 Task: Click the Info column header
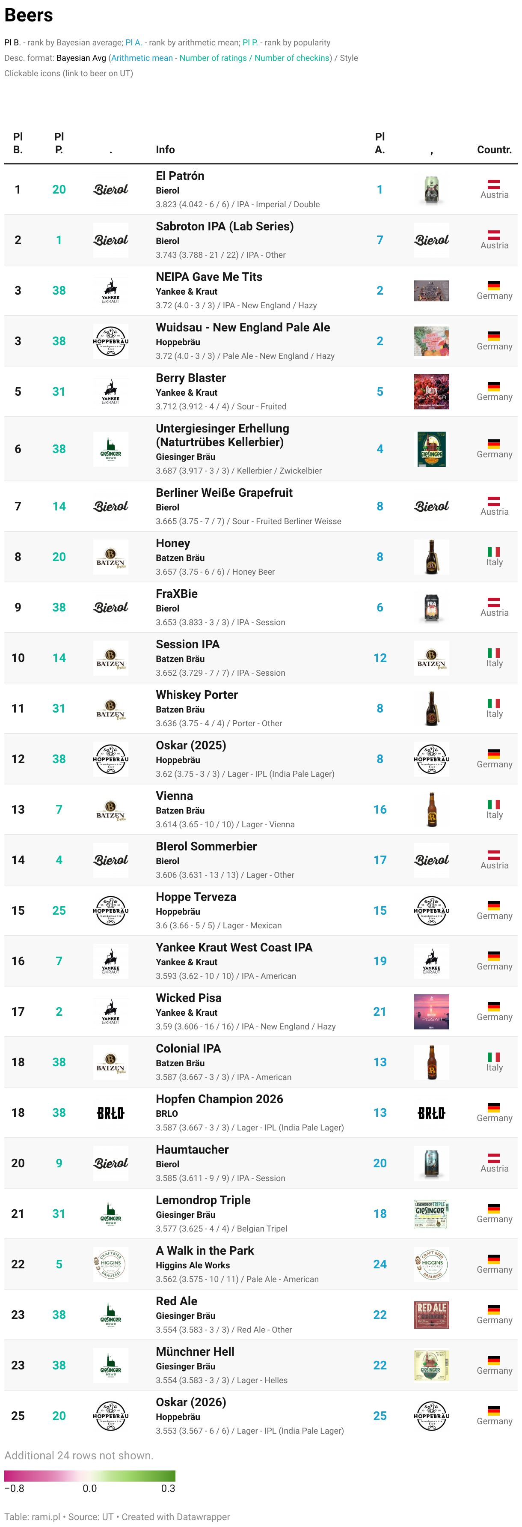tap(165, 150)
